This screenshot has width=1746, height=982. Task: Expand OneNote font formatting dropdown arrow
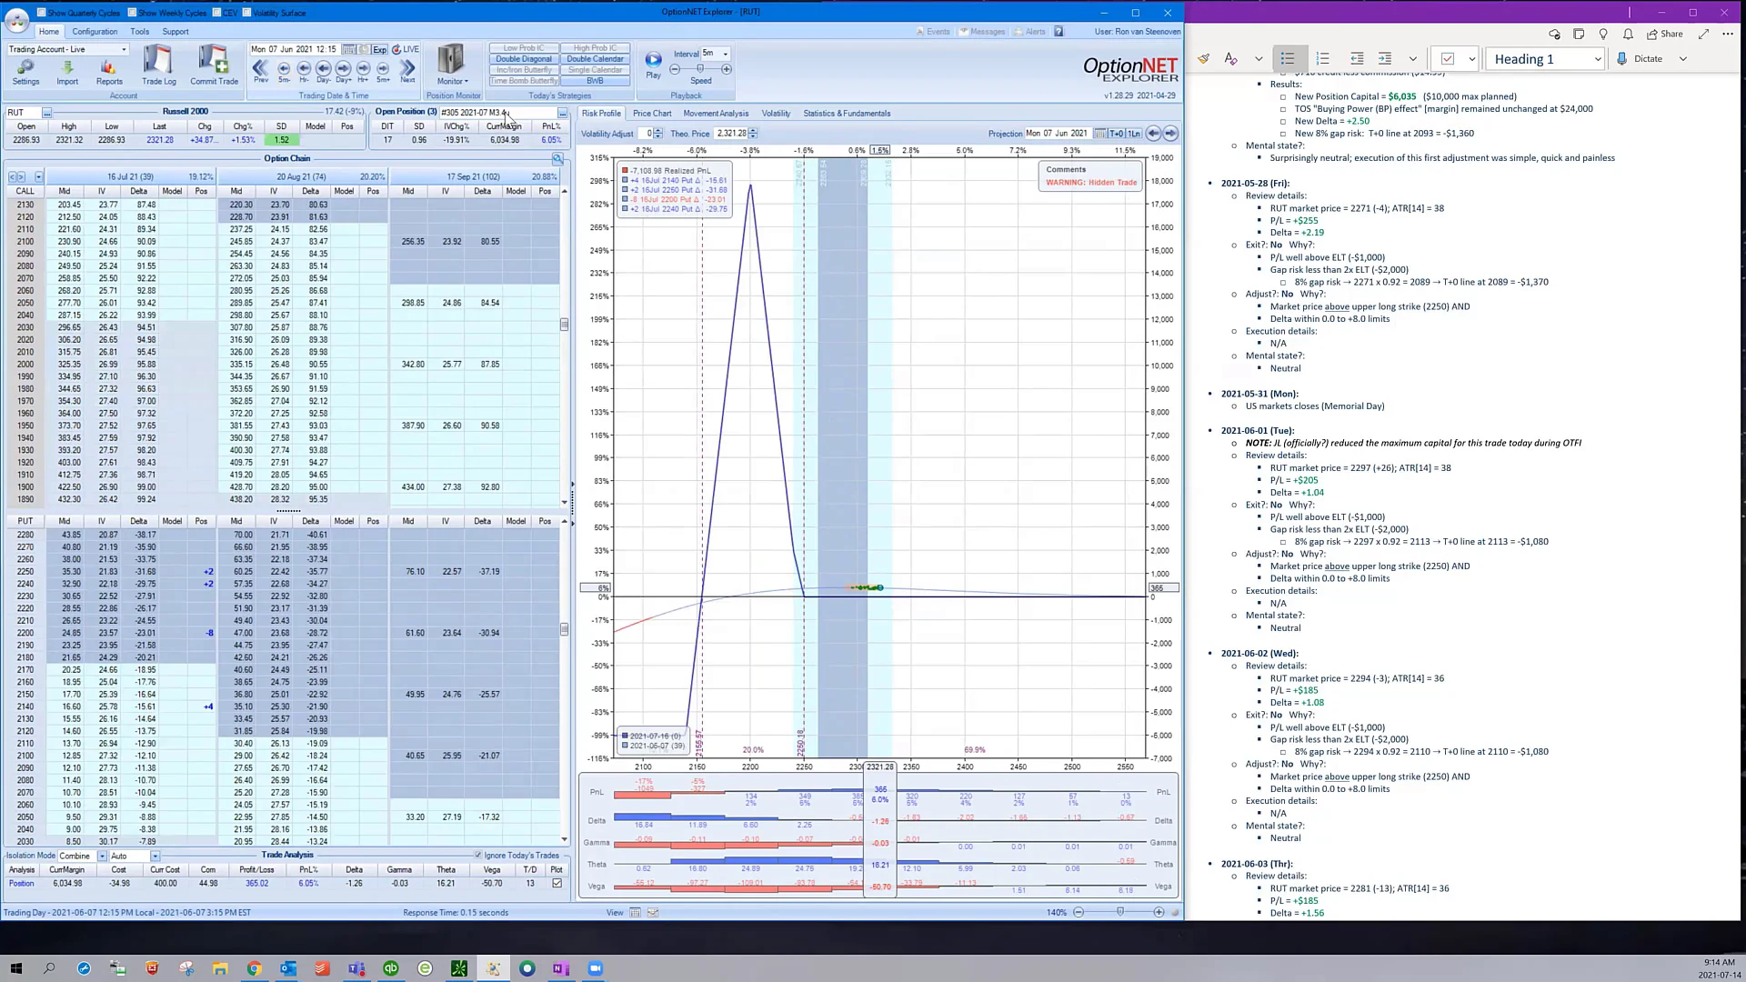coord(1259,59)
